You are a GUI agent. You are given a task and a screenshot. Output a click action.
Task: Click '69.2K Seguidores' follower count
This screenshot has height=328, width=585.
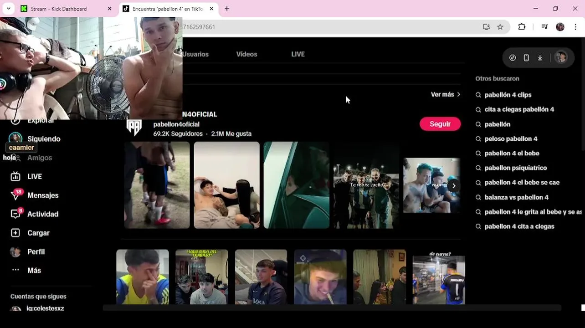click(178, 133)
